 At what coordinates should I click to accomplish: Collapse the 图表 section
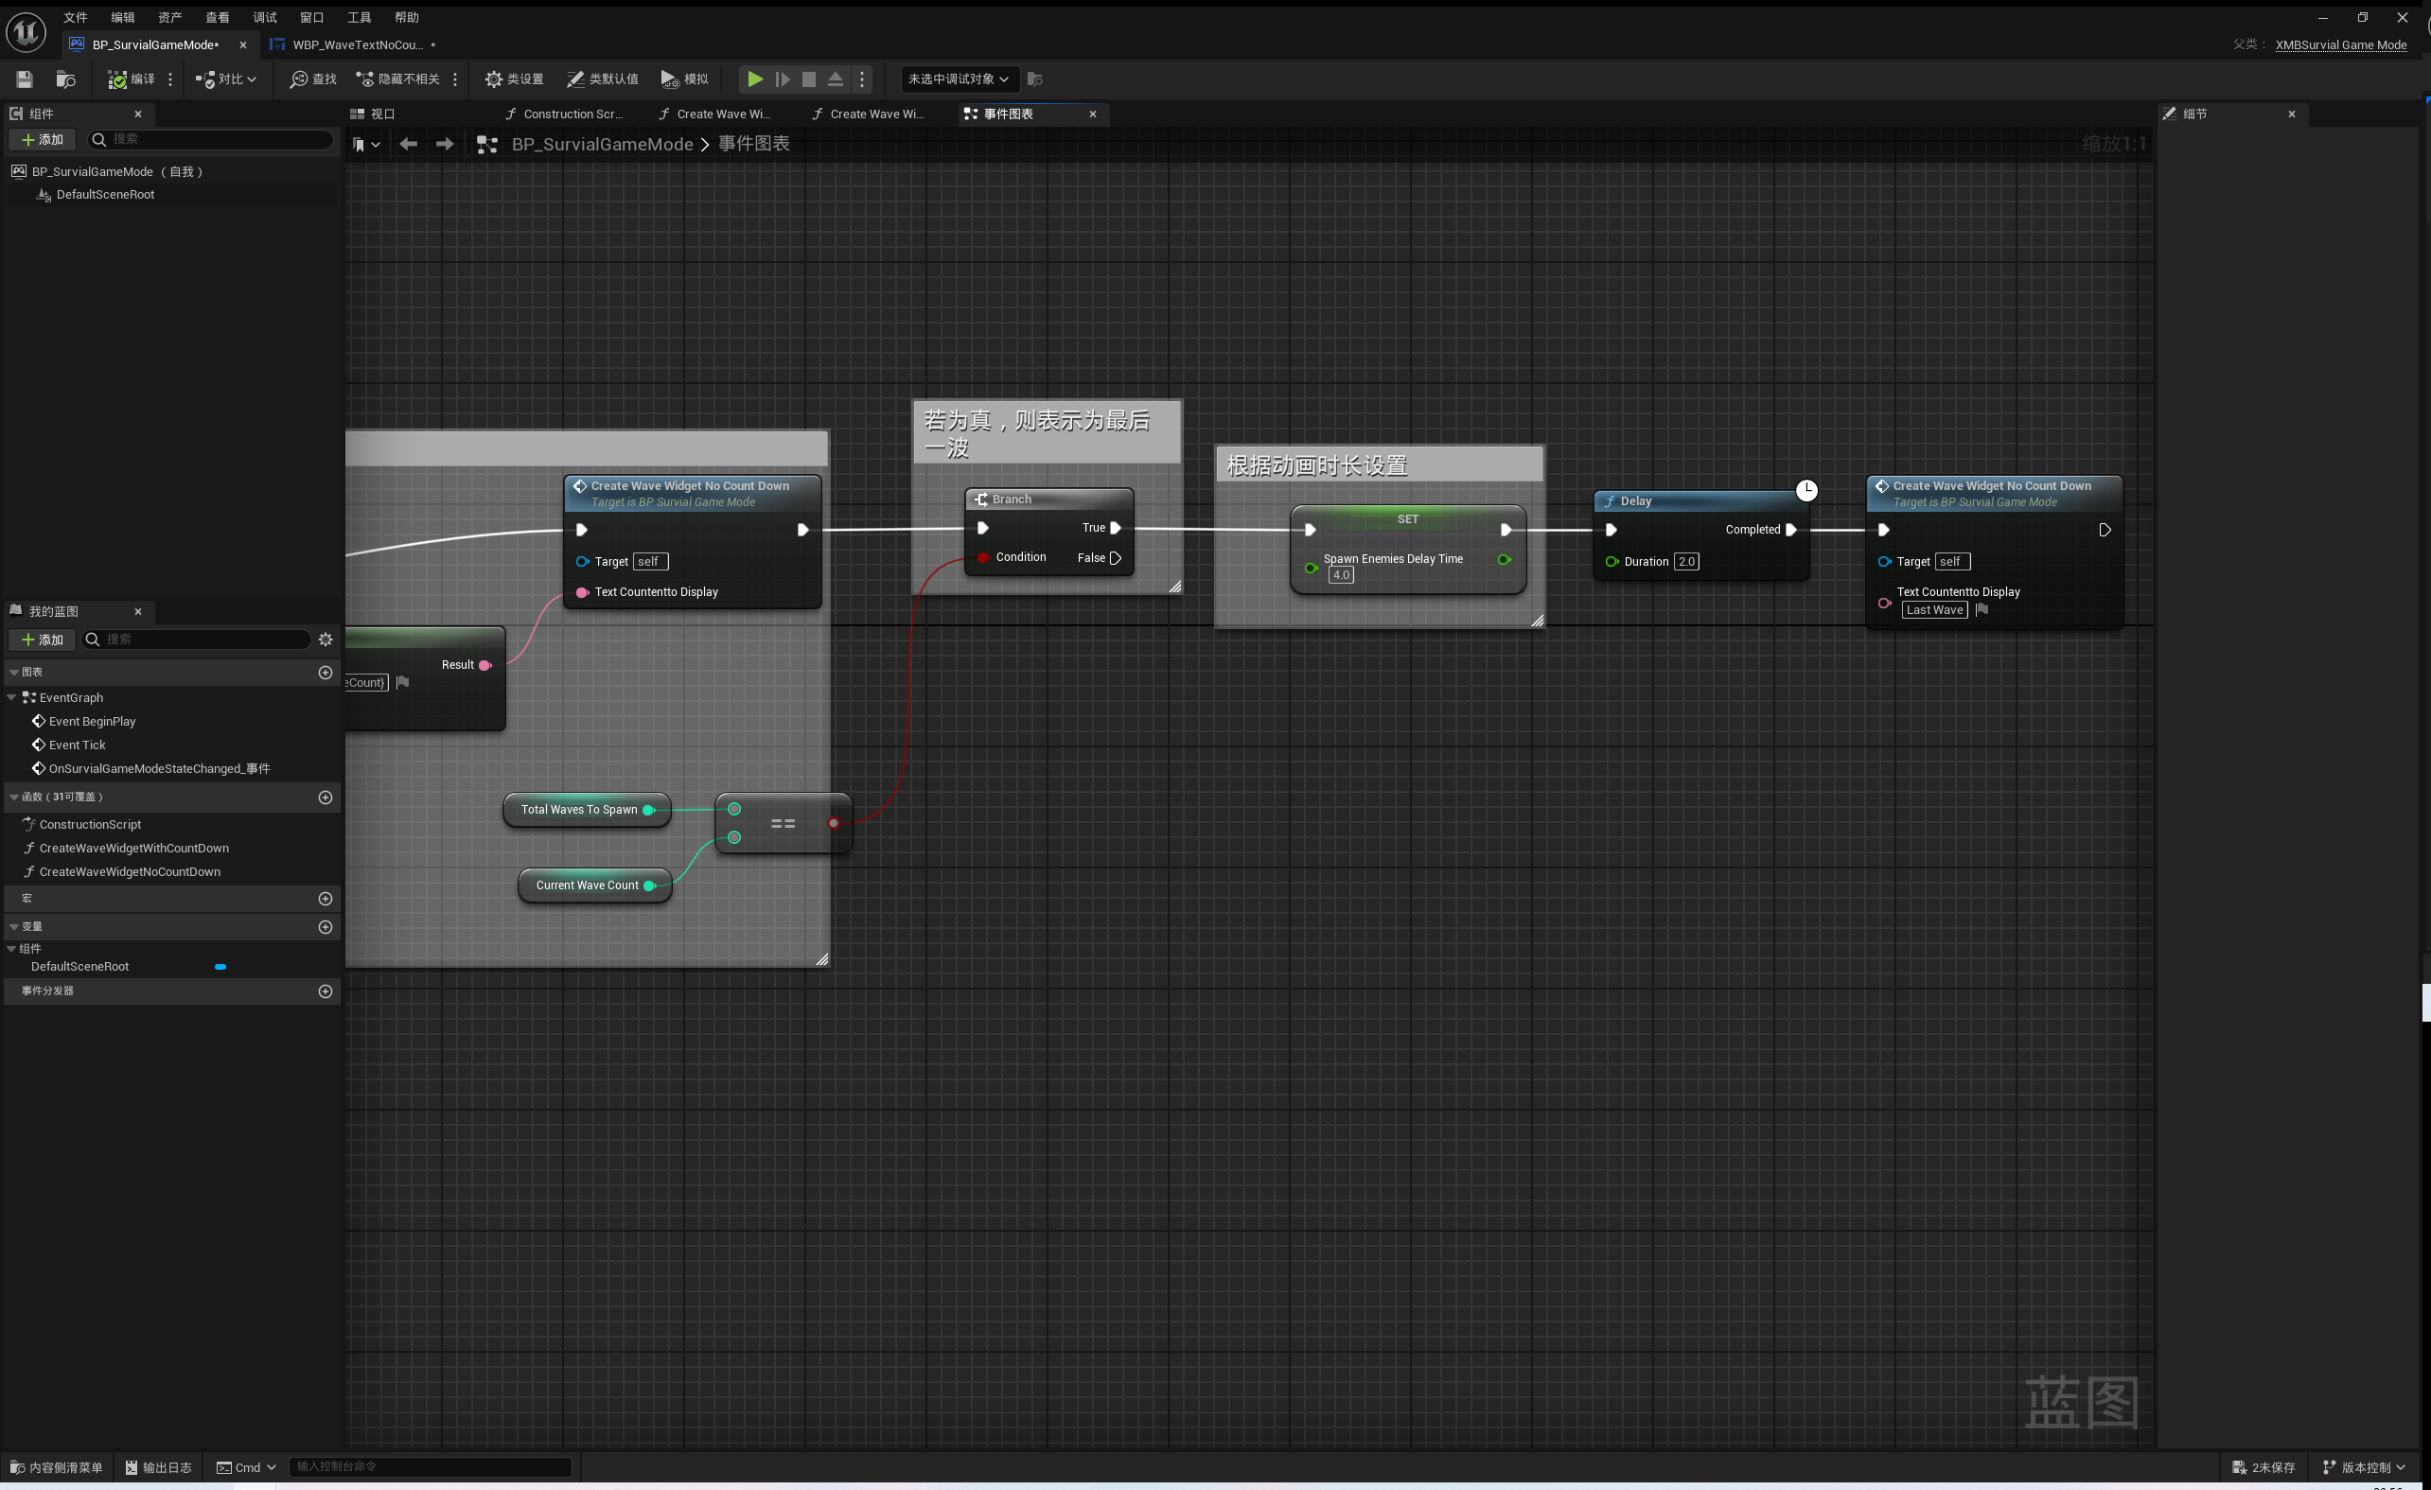pos(14,672)
